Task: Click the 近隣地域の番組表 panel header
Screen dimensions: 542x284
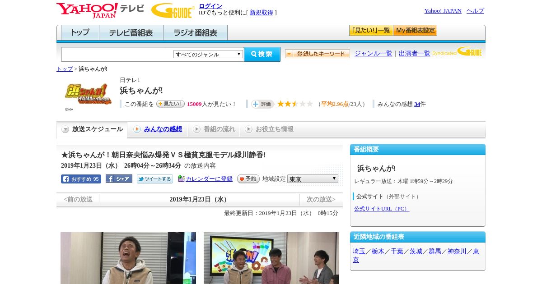Action: (x=418, y=237)
